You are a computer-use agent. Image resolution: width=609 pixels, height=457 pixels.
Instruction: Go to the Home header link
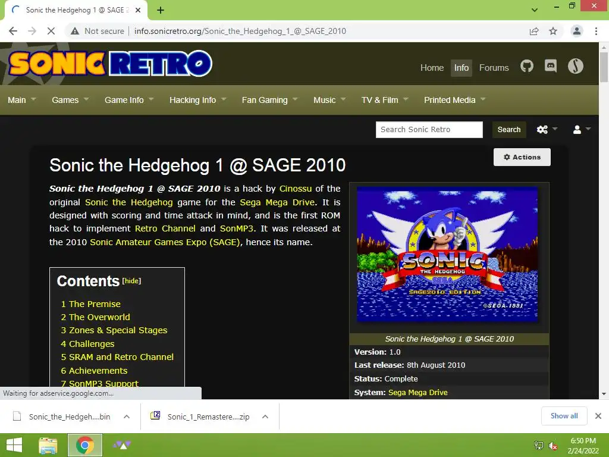point(432,68)
